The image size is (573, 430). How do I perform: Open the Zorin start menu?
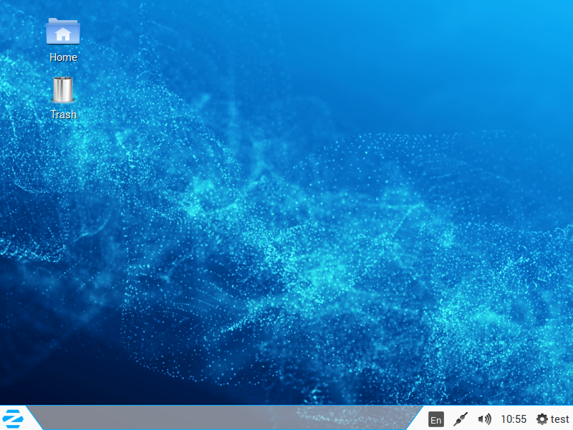coord(13,419)
